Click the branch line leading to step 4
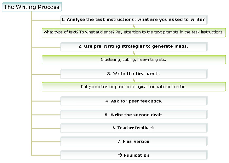The image size is (229, 163). 46,101
